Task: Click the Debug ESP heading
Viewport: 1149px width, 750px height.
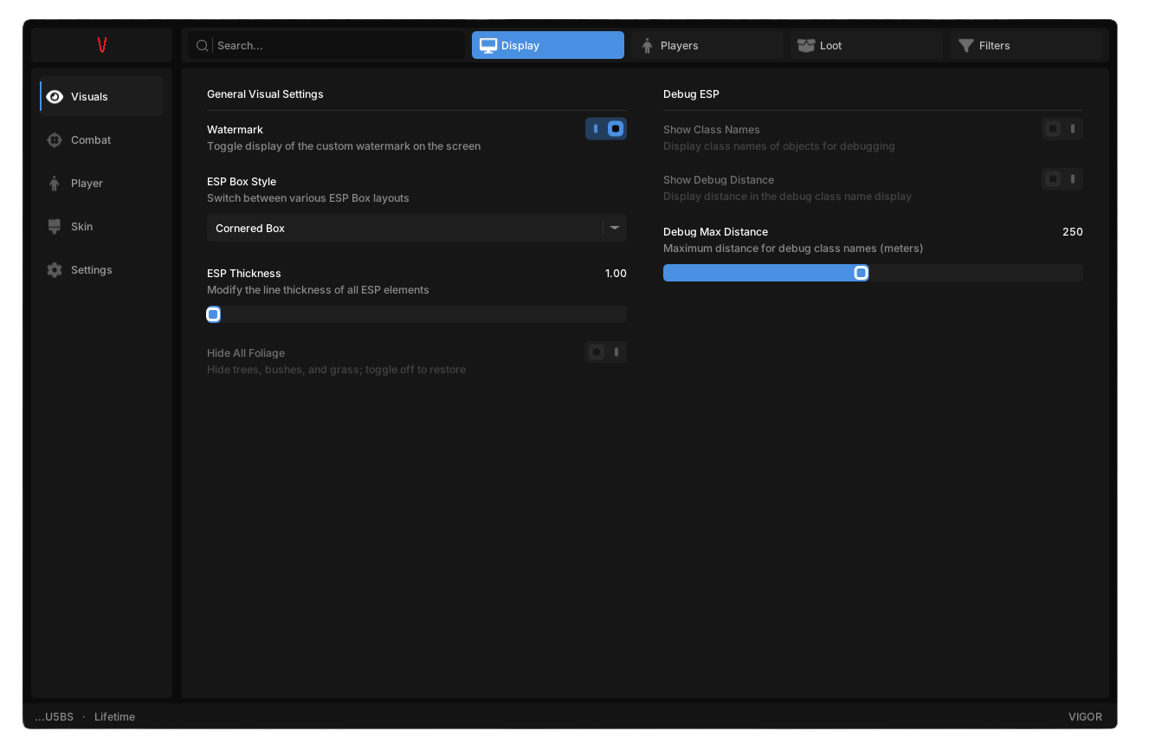Action: (x=691, y=94)
